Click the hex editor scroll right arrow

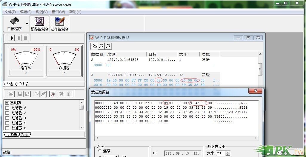256,138
